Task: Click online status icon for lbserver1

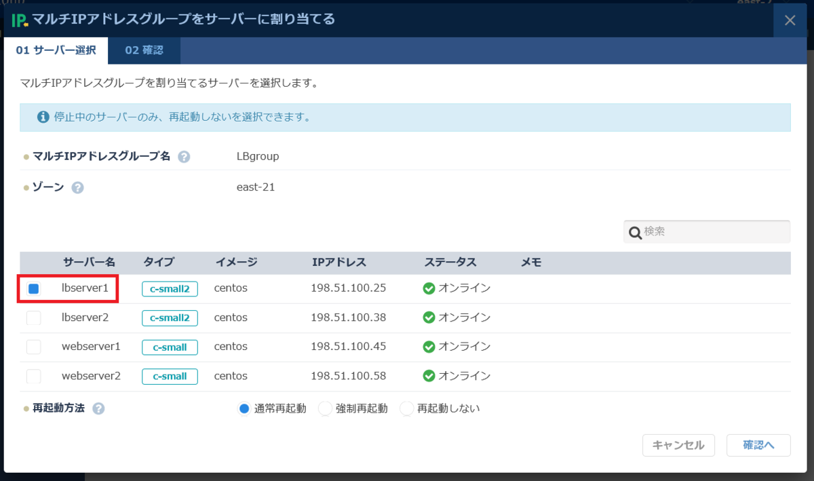Action: tap(429, 288)
